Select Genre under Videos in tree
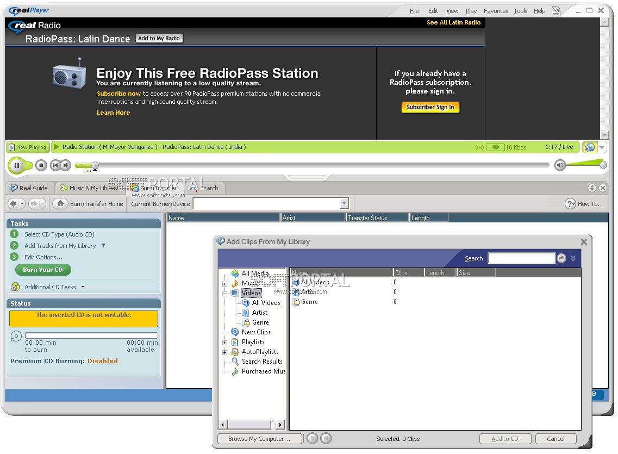The image size is (618, 454). pyautogui.click(x=260, y=322)
